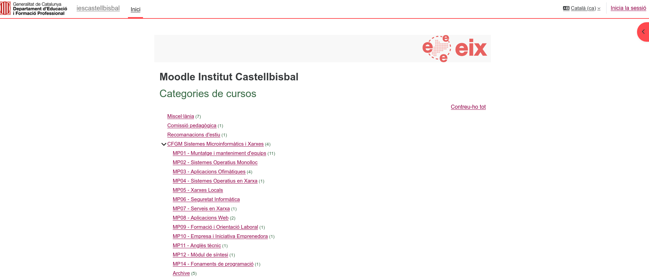Screen dimensions: 649x278
Task: Open MP09 - Formació i Orientació Laboral
Action: (215, 227)
